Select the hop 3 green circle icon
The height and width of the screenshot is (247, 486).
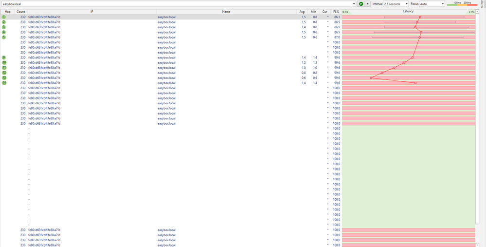point(4,27)
